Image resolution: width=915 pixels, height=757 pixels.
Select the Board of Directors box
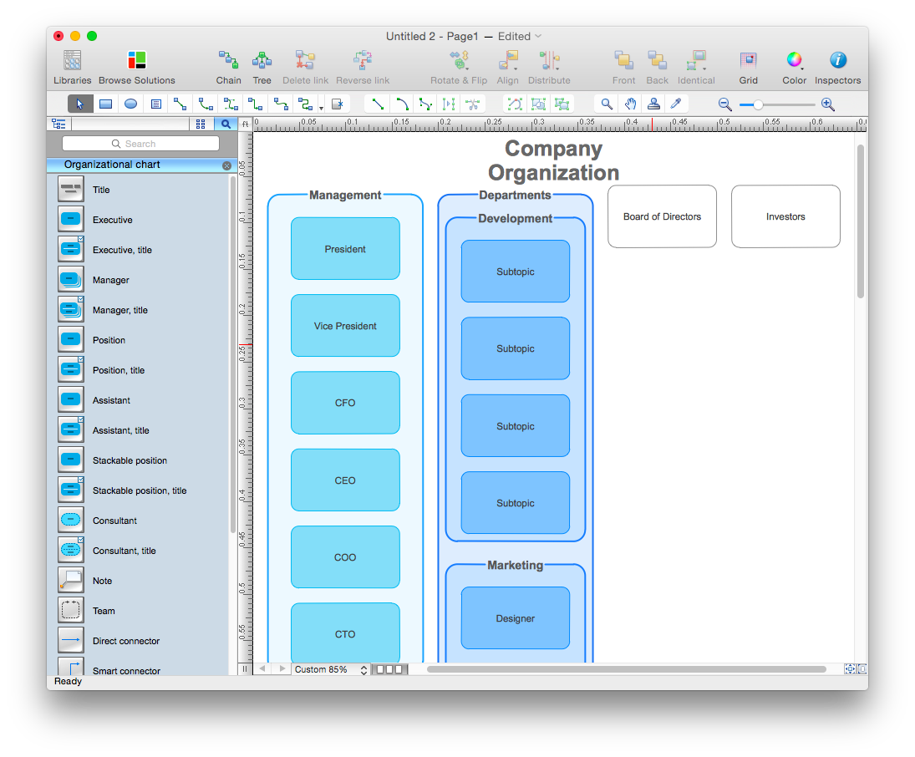[662, 216]
